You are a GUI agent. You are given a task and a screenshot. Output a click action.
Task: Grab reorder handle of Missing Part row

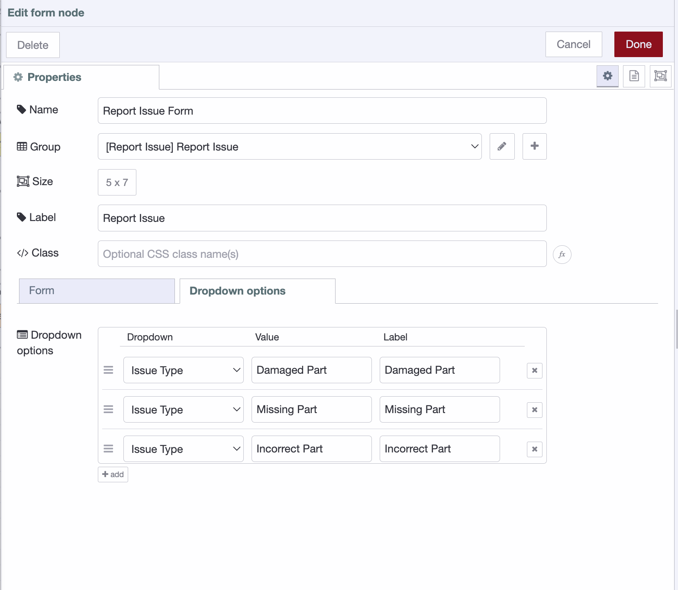click(x=108, y=409)
